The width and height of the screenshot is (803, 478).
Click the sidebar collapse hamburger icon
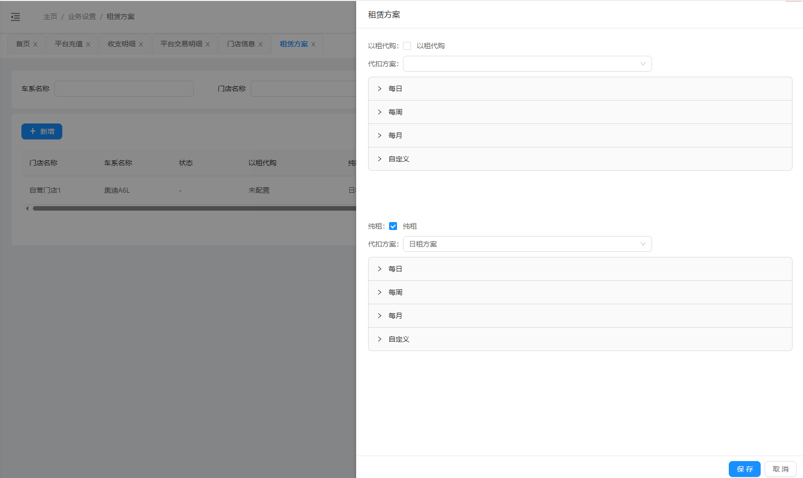[15, 17]
